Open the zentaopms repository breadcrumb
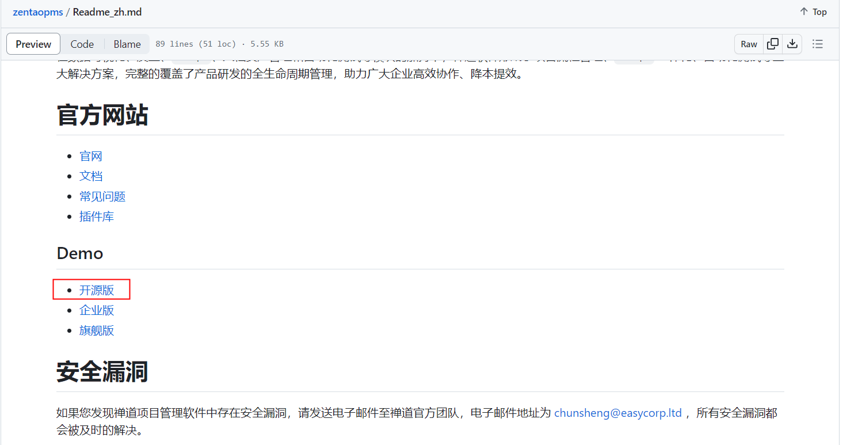The width and height of the screenshot is (843, 445). pos(38,12)
